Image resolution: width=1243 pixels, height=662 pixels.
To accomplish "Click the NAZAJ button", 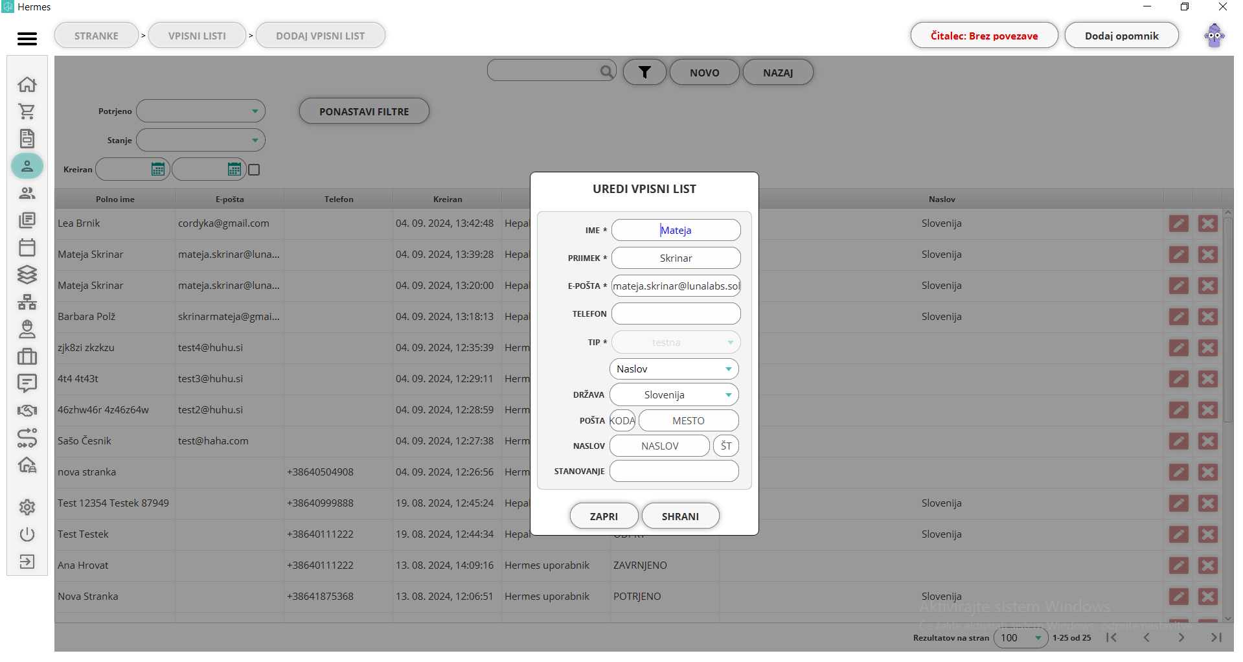I will [x=778, y=73].
